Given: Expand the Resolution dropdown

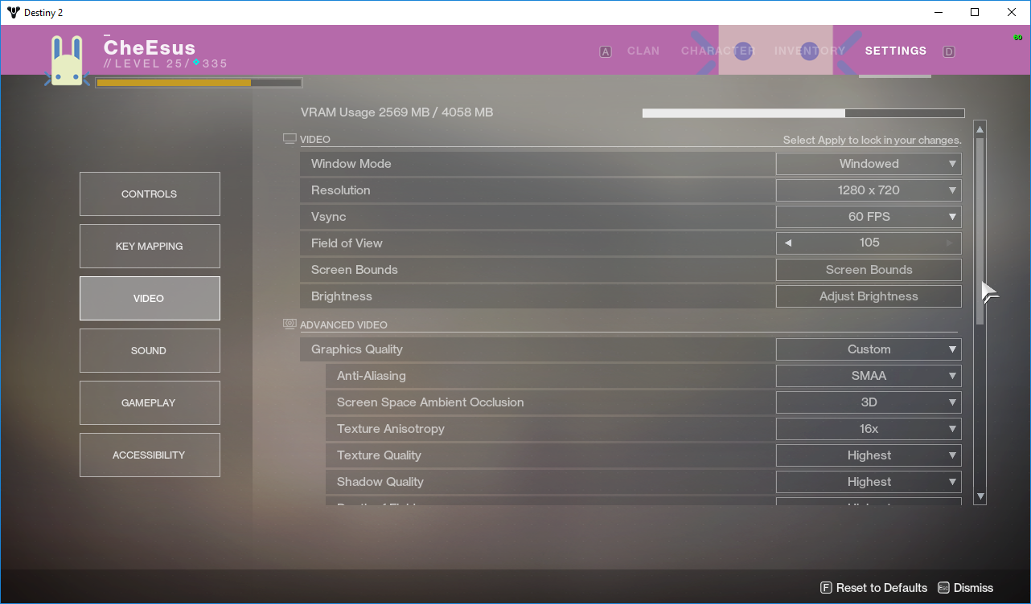Looking at the screenshot, I should (869, 190).
